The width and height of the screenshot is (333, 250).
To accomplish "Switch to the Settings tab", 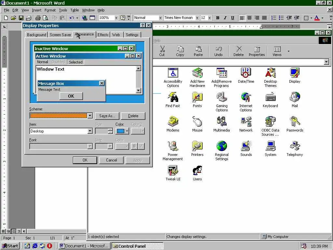I will (x=132, y=35).
